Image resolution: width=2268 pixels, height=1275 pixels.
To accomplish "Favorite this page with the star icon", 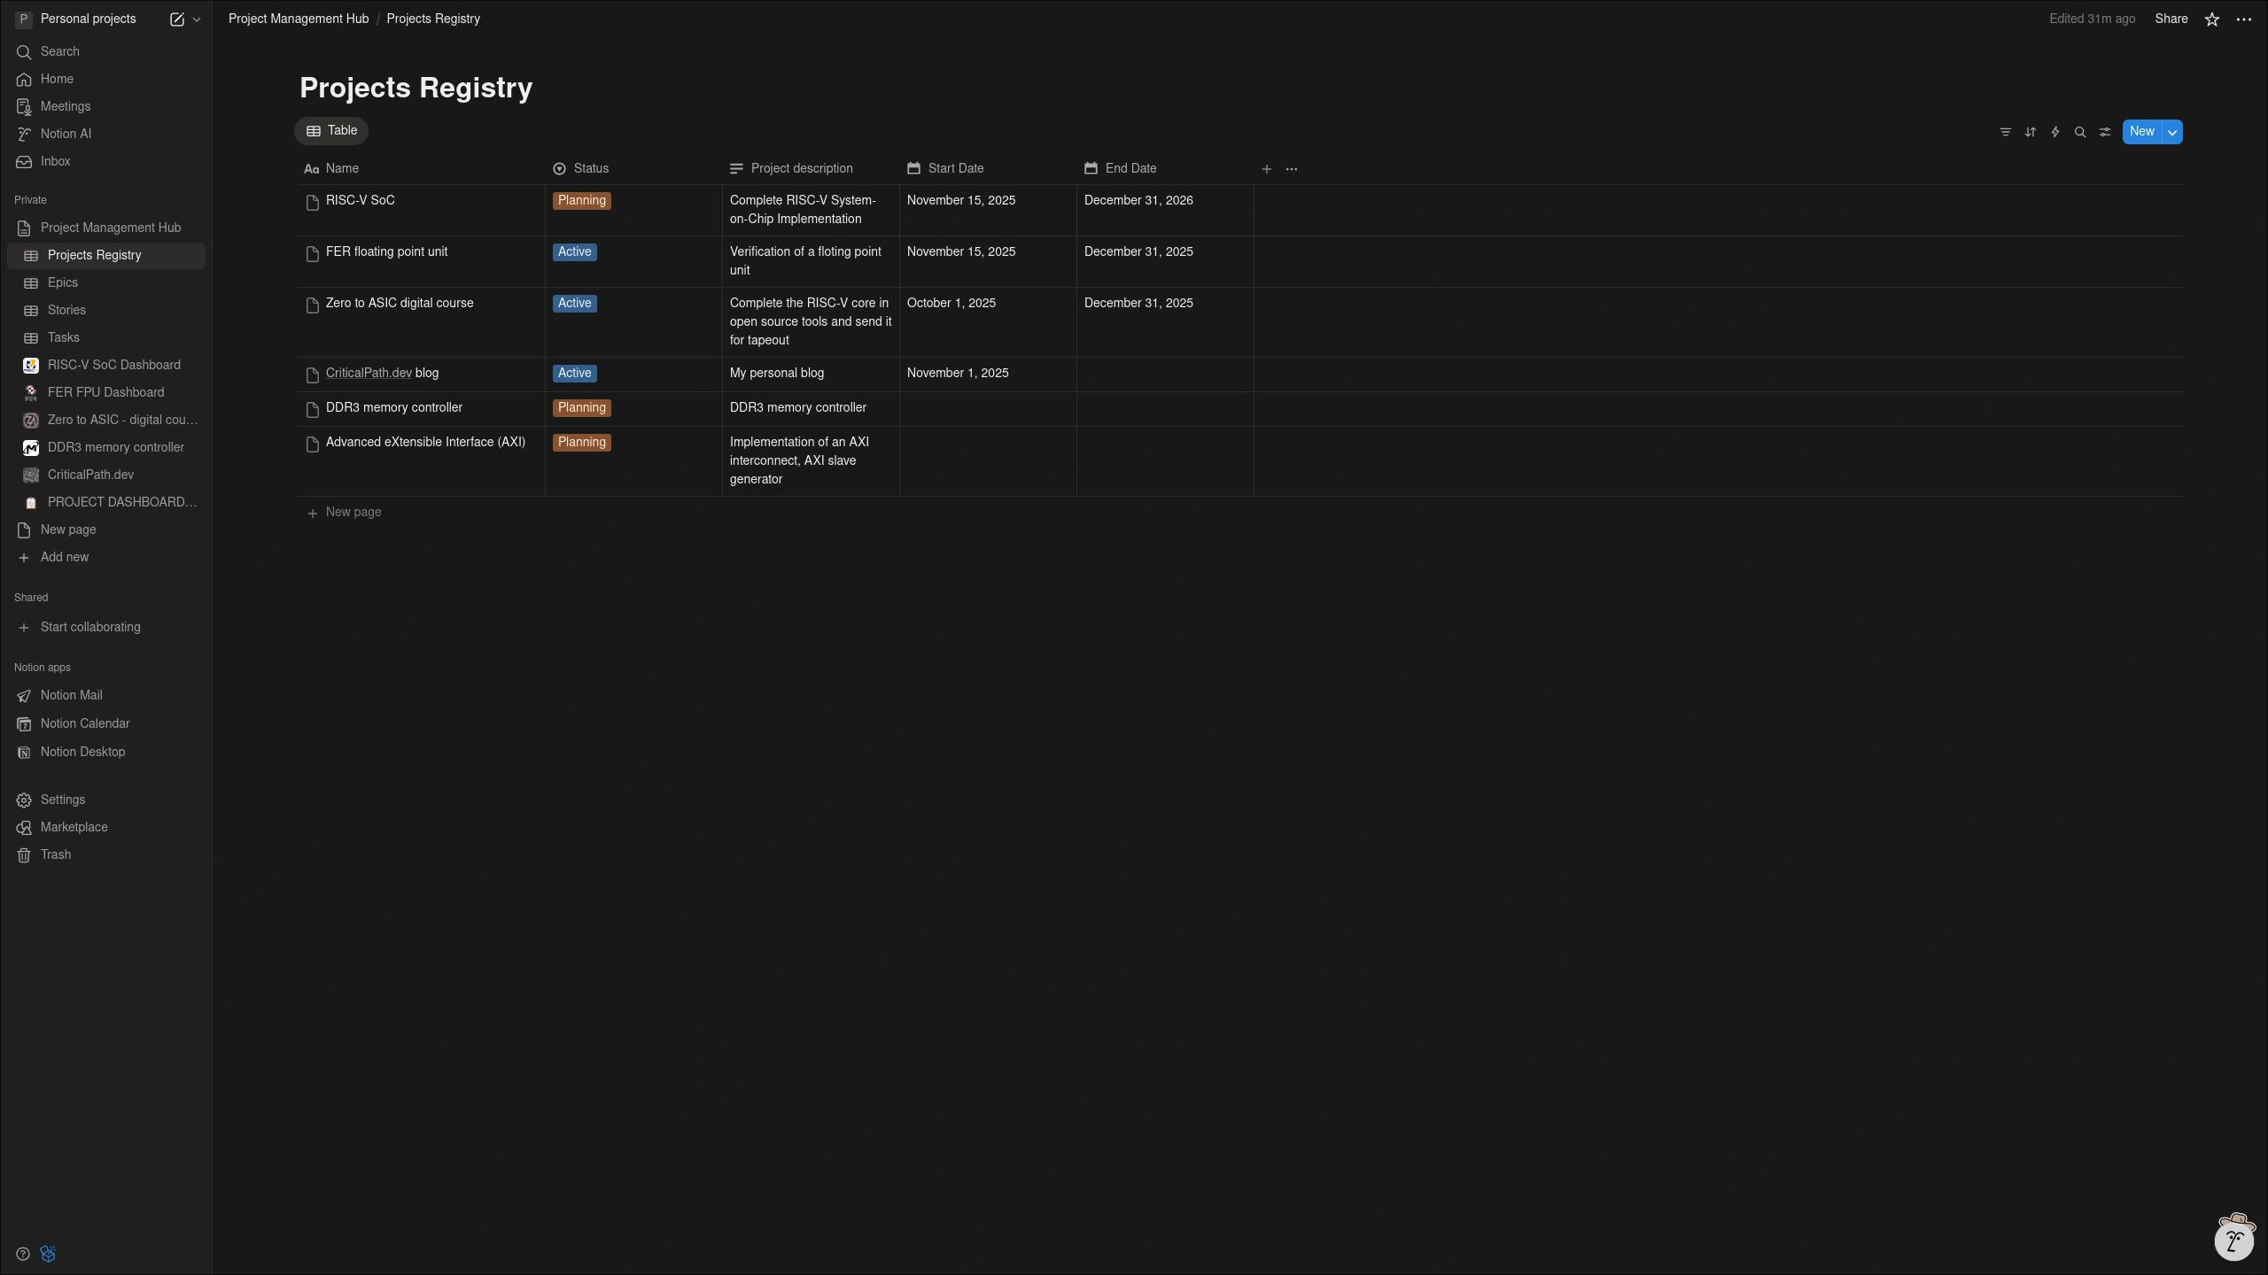I will [x=2211, y=19].
